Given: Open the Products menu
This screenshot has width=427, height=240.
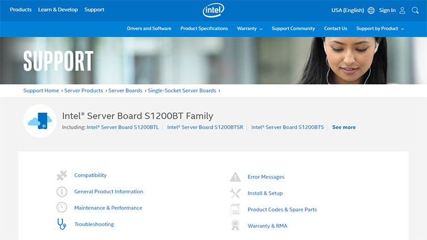Looking at the screenshot, I should [21, 9].
